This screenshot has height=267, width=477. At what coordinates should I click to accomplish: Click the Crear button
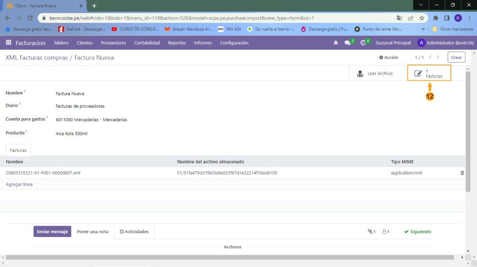456,58
